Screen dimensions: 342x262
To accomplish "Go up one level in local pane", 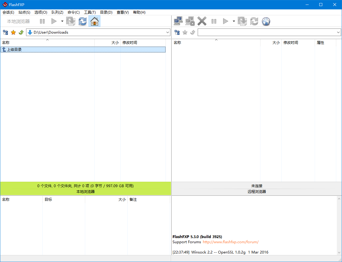I will [21, 32].
